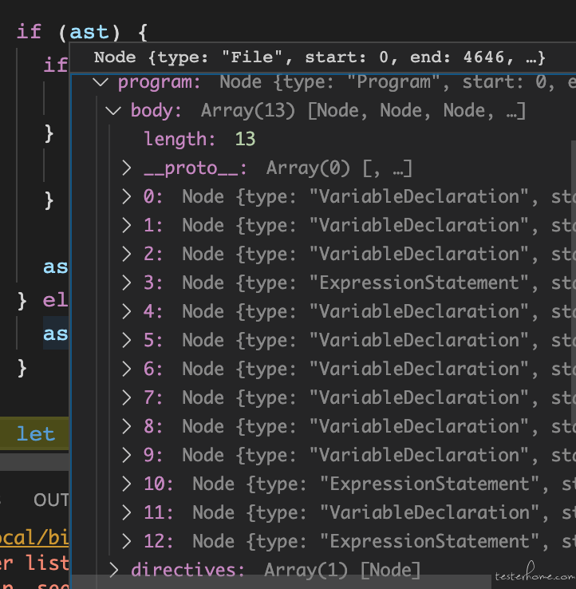This screenshot has width=576, height=589.
Task: Click the 'program:' property name
Action: [160, 82]
